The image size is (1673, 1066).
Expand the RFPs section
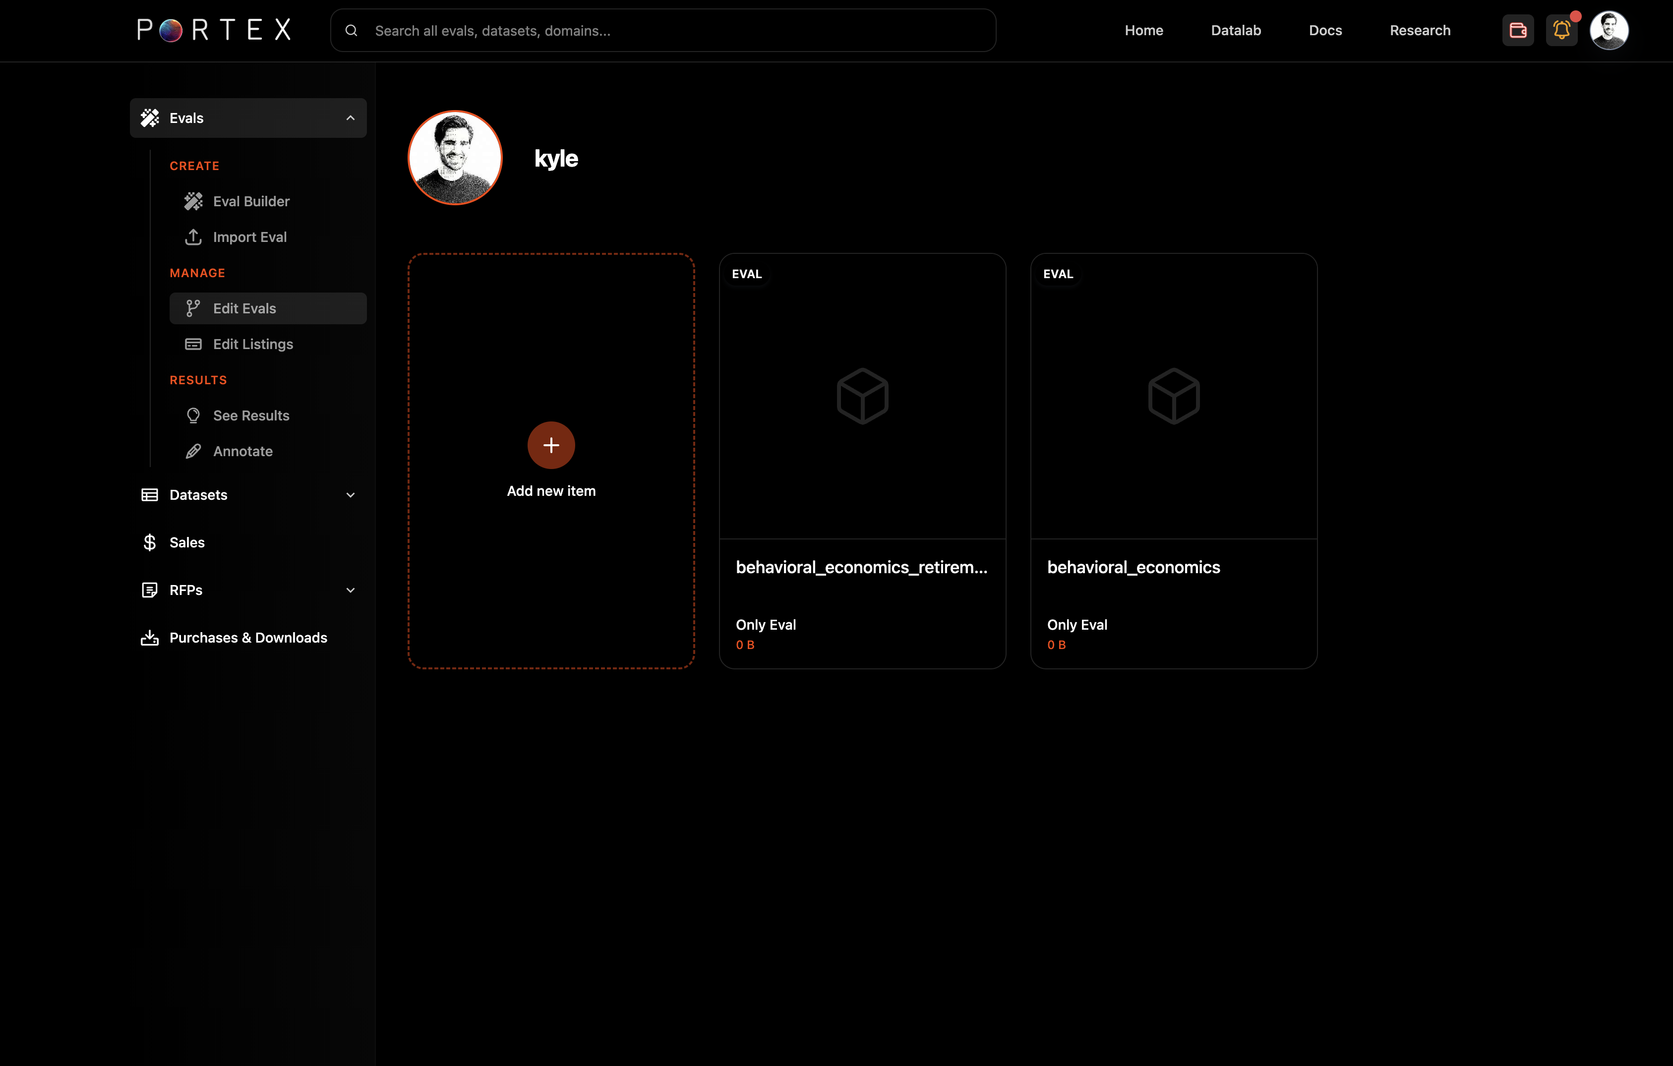(x=350, y=590)
